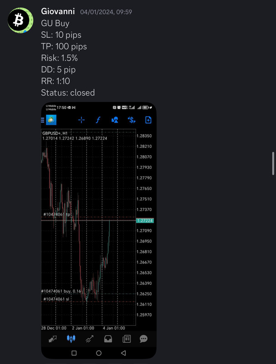
Task: Click the message line GU Buy
Action: 55,23
